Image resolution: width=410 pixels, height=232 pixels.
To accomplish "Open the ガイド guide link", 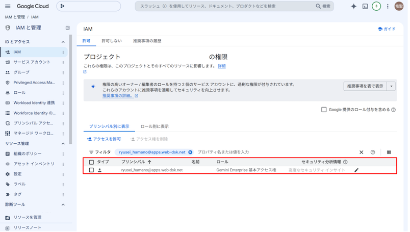I will 387,29.
